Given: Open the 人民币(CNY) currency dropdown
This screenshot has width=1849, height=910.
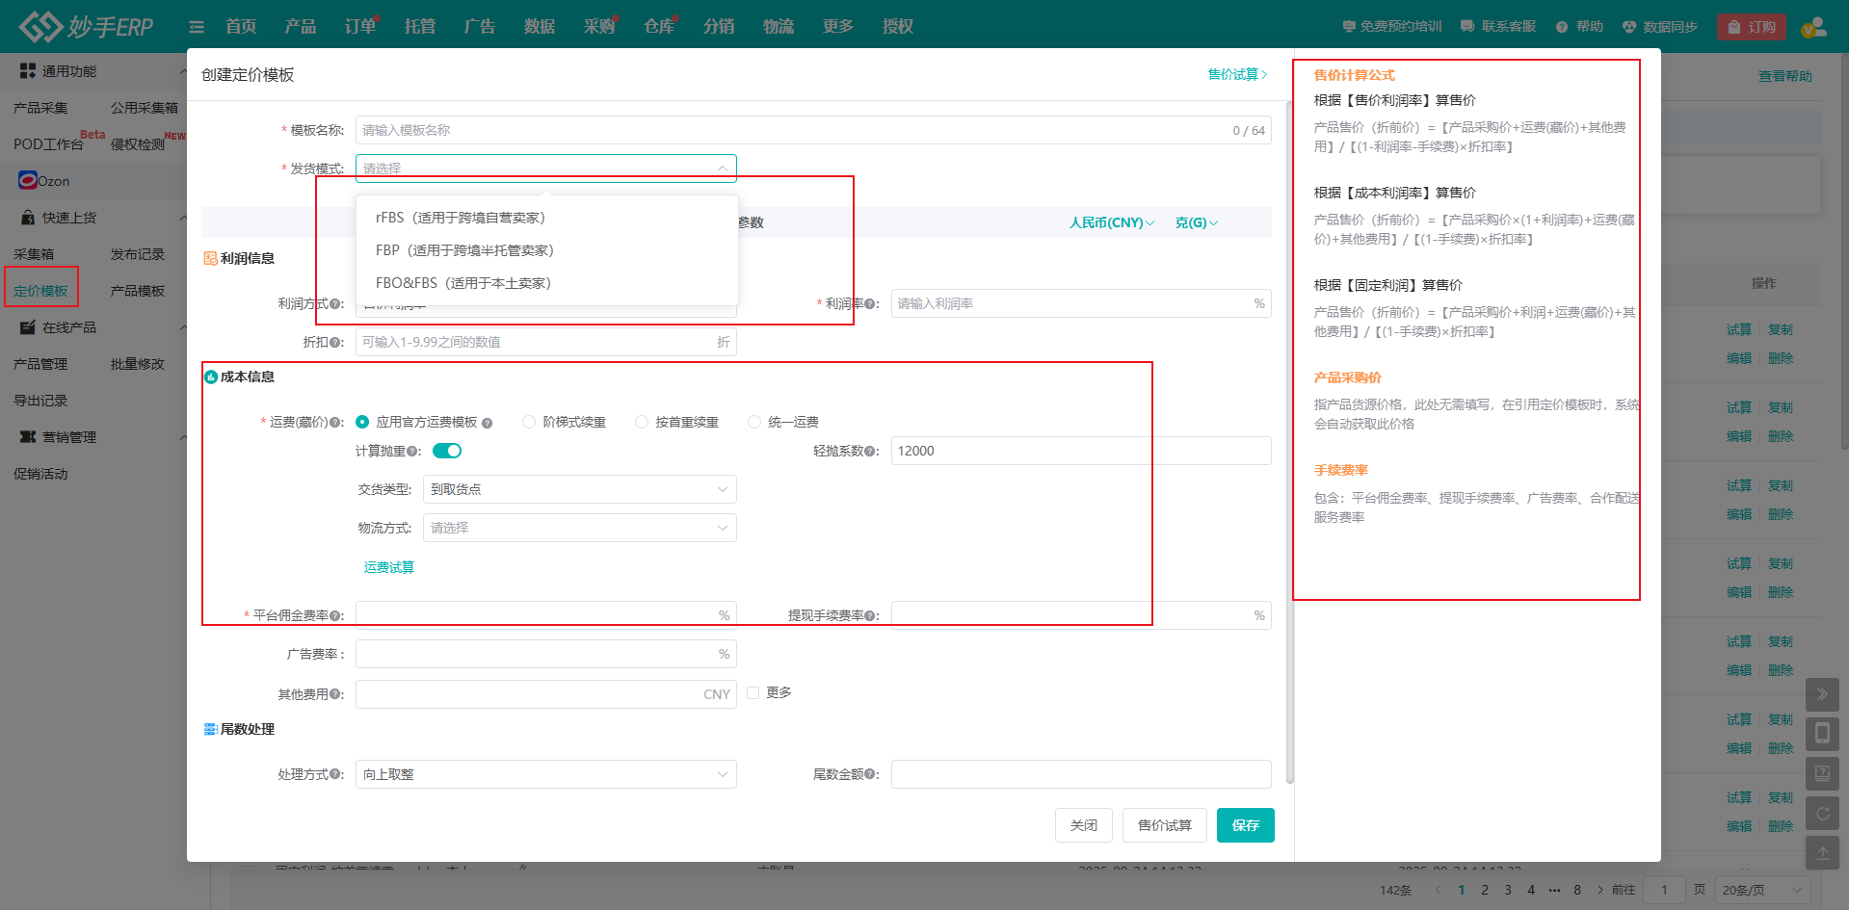Looking at the screenshot, I should pyautogui.click(x=1111, y=222).
